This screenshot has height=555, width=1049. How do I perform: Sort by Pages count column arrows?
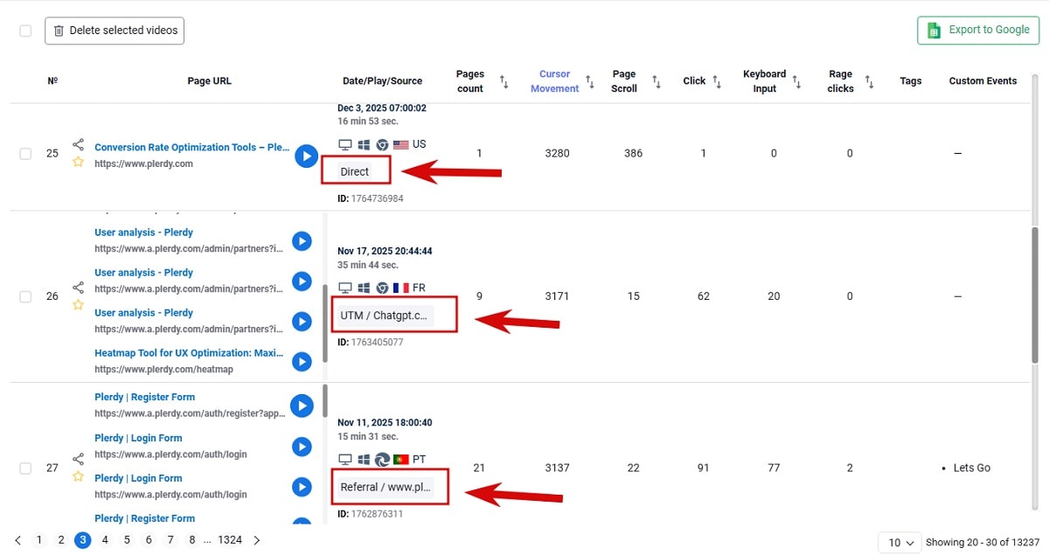pos(504,81)
